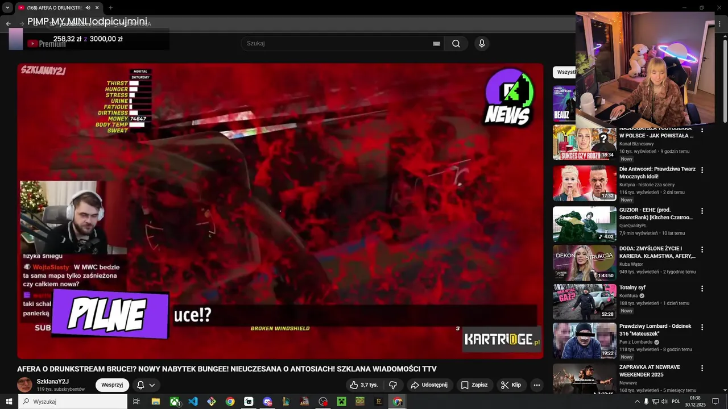Screen dimensions: 728x409
Task: Save the video using Zapisz button
Action: click(474, 385)
